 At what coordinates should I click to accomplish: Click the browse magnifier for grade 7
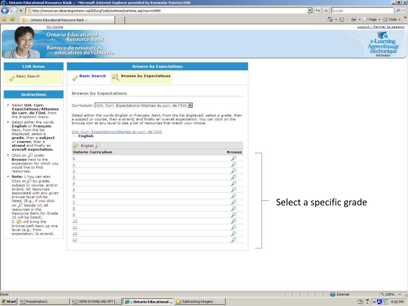click(x=233, y=202)
